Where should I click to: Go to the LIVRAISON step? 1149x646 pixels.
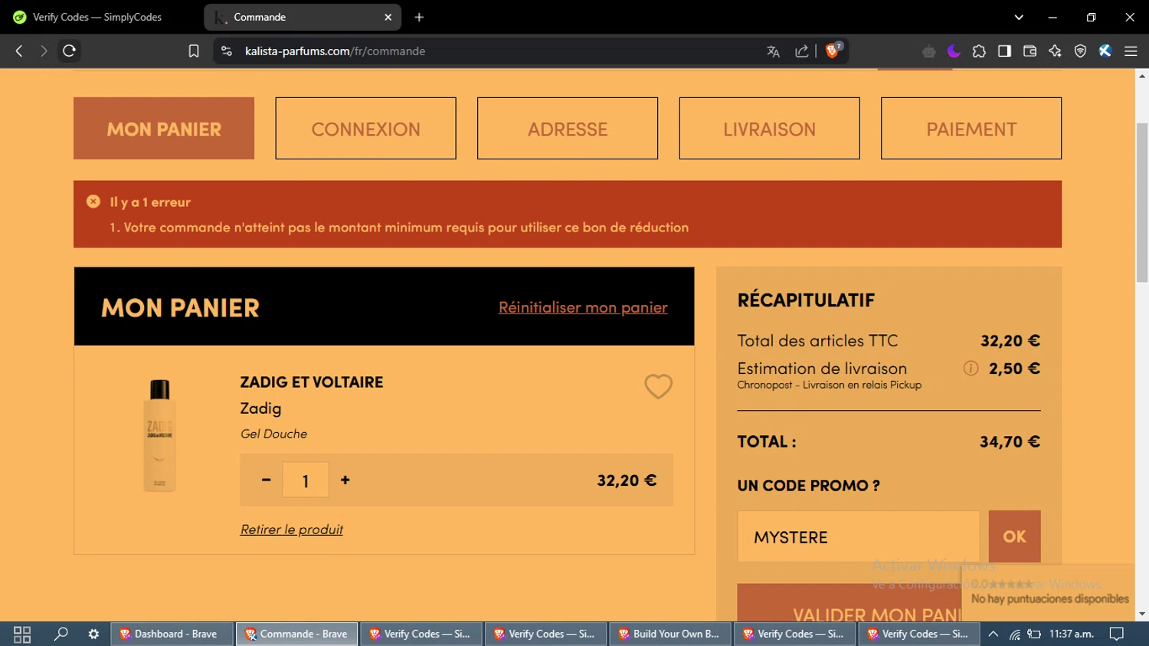point(769,129)
